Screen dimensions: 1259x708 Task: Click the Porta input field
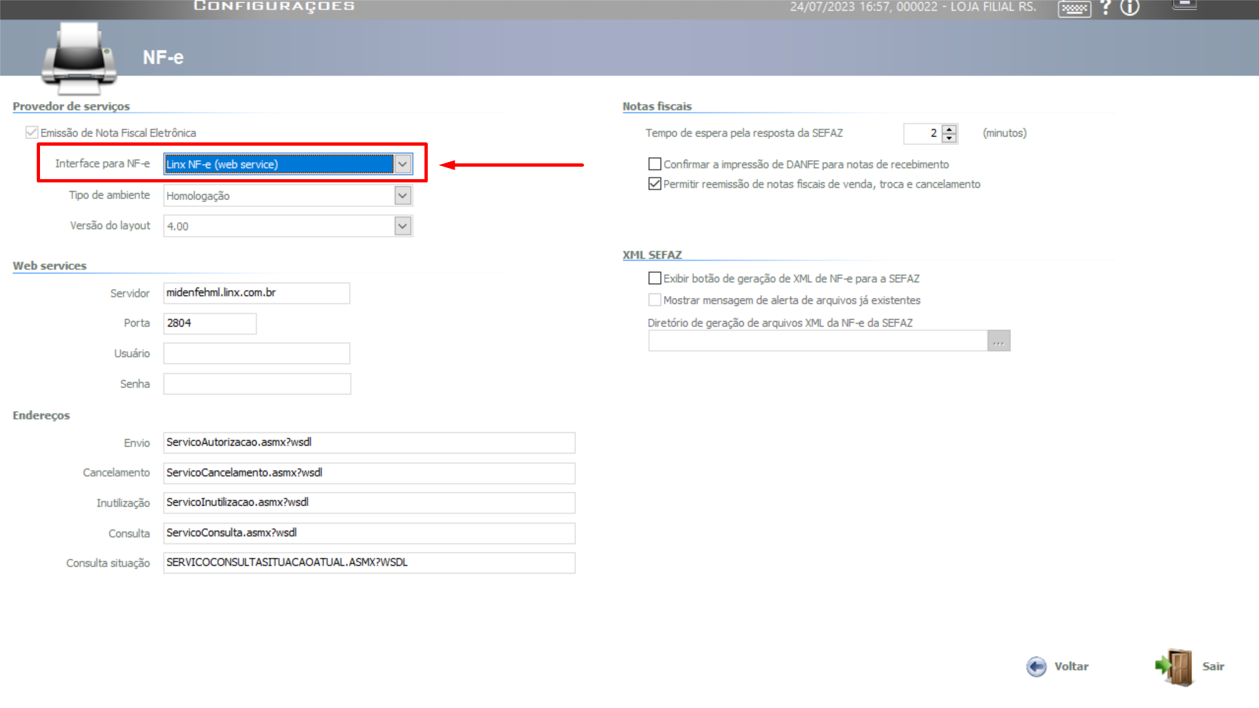[210, 323]
